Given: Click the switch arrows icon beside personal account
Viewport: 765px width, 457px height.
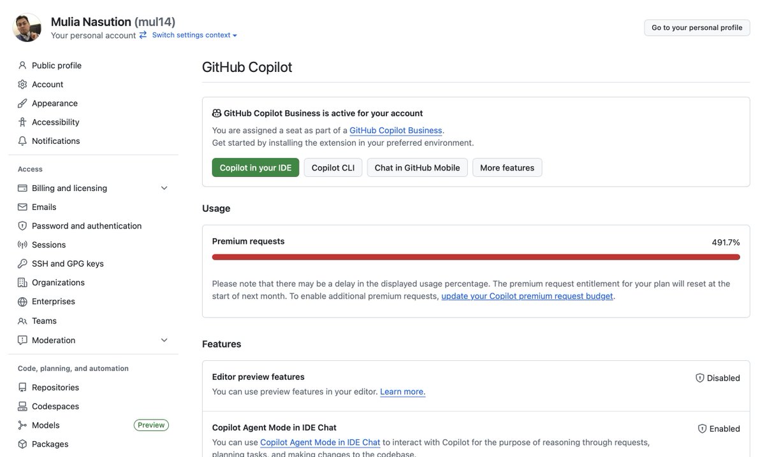Looking at the screenshot, I should point(143,35).
